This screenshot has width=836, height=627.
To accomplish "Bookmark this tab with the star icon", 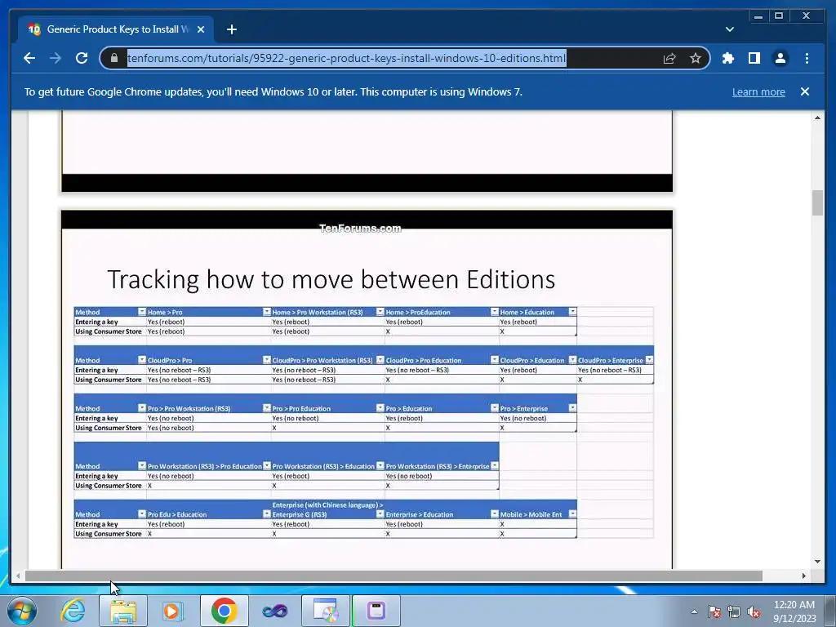I will 696,58.
